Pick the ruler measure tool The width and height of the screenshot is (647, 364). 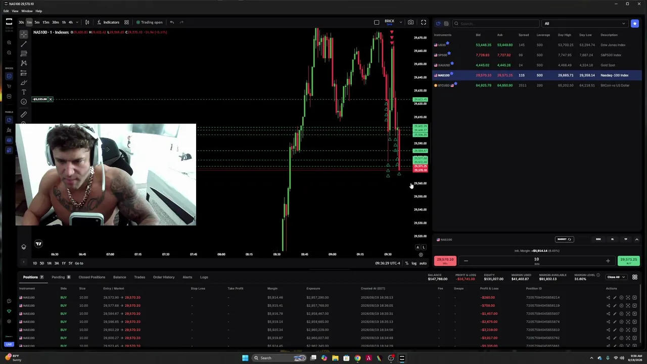pyautogui.click(x=24, y=114)
